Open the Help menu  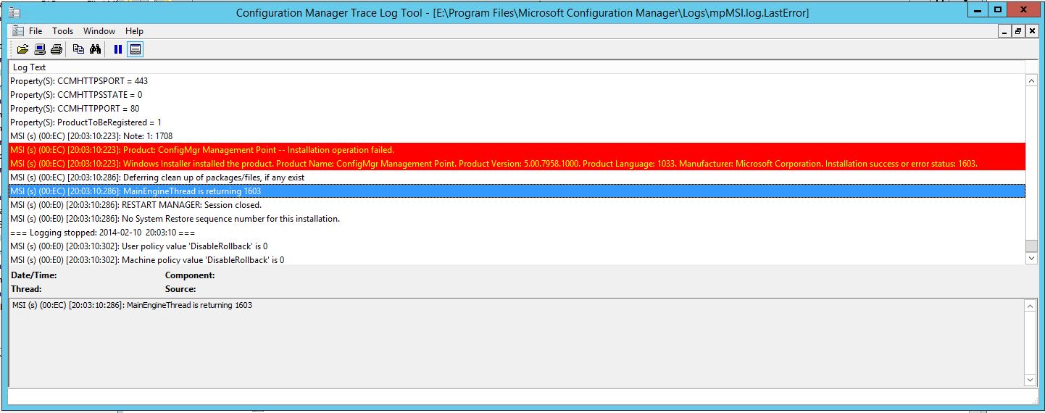134,31
